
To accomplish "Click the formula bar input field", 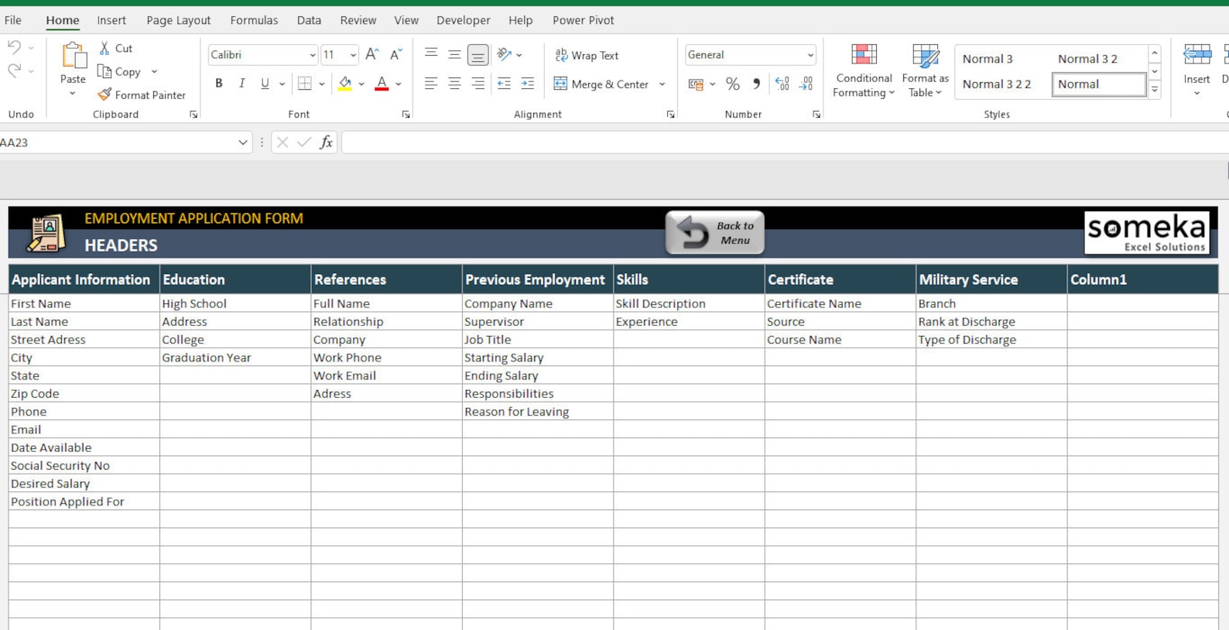I will pos(785,142).
